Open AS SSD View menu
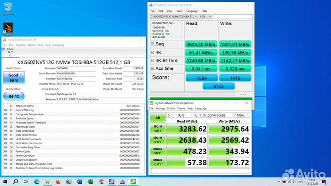The image size is (331, 186). tap(170, 11)
